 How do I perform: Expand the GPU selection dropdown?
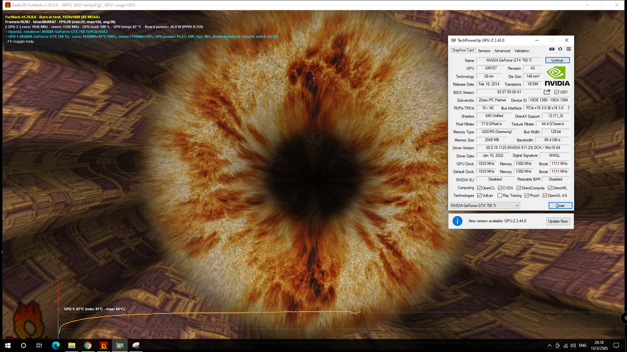coord(517,206)
